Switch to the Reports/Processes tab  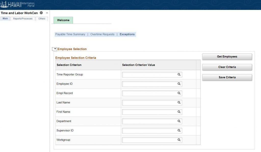(22, 19)
